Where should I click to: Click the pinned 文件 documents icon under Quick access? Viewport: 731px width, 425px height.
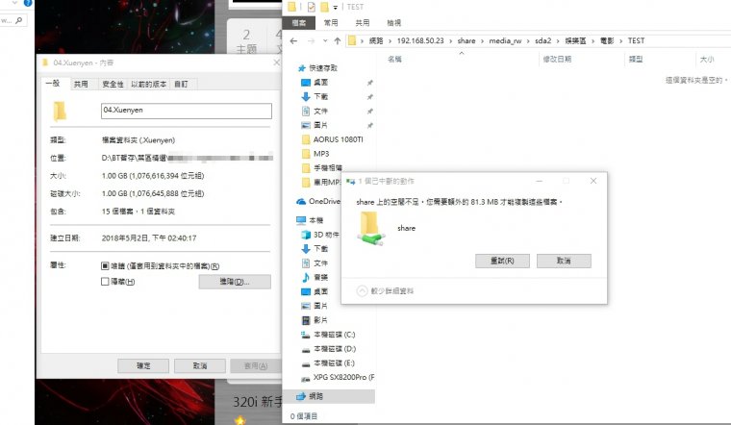(306, 111)
